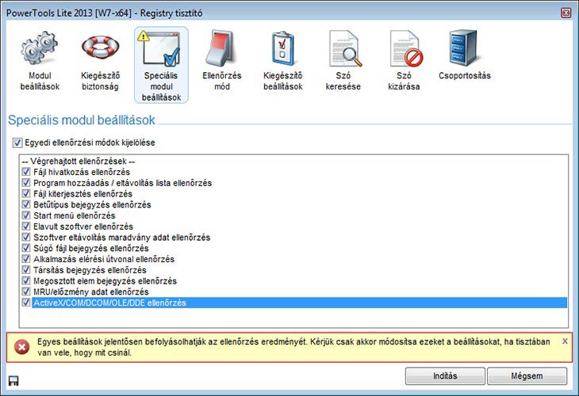
Task: Select the highlighted ActiveX/COM/DCOM/OLE/DDE ellenőrzés row text
Action: [109, 303]
